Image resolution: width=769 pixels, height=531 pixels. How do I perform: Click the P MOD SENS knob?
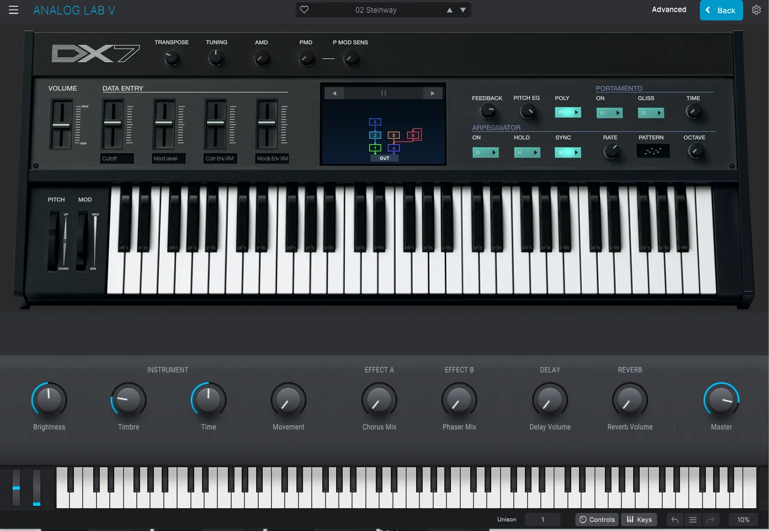coord(351,59)
